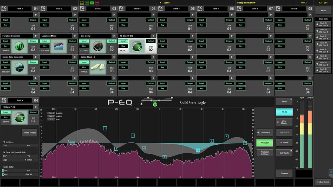Select Rack 2: AFL Bus 1 solo
The width and height of the screenshot is (333, 187).
pos(323,31)
